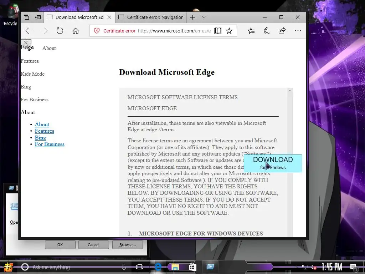This screenshot has height=274, width=365.
Task: Click the Edge heading link
Action: pyautogui.click(x=27, y=47)
